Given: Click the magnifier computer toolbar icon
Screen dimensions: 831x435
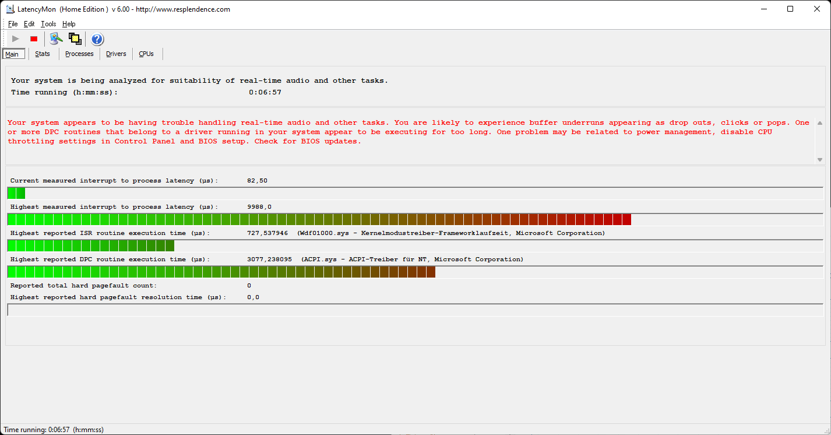Looking at the screenshot, I should click(56, 39).
